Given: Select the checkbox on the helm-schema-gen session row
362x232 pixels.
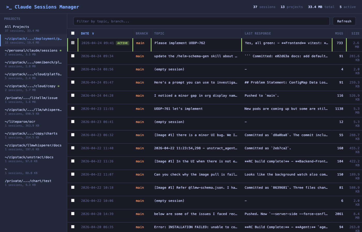Looking at the screenshot, I should pos(73,56).
